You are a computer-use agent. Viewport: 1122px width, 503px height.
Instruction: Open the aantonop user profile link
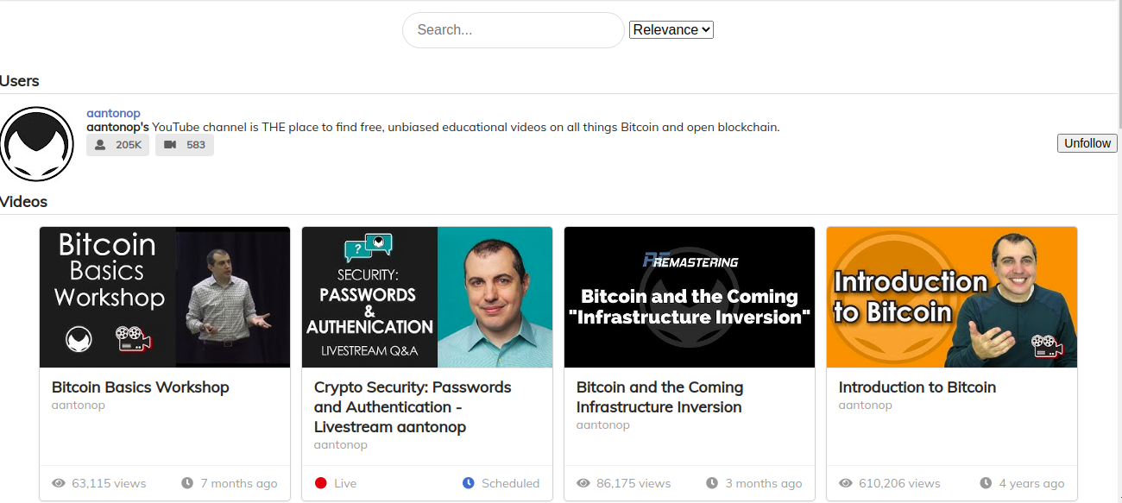pos(113,113)
